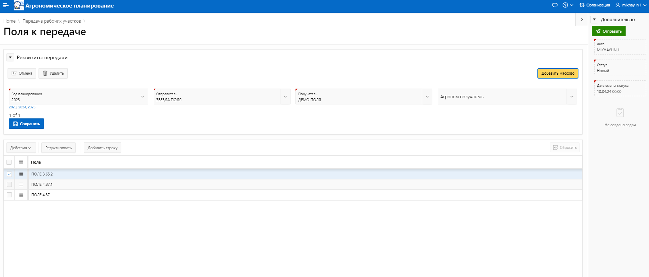Click the row menu icon for ПОЛЕ 3.65.2
Screen dimensions: 649x277
(21, 174)
